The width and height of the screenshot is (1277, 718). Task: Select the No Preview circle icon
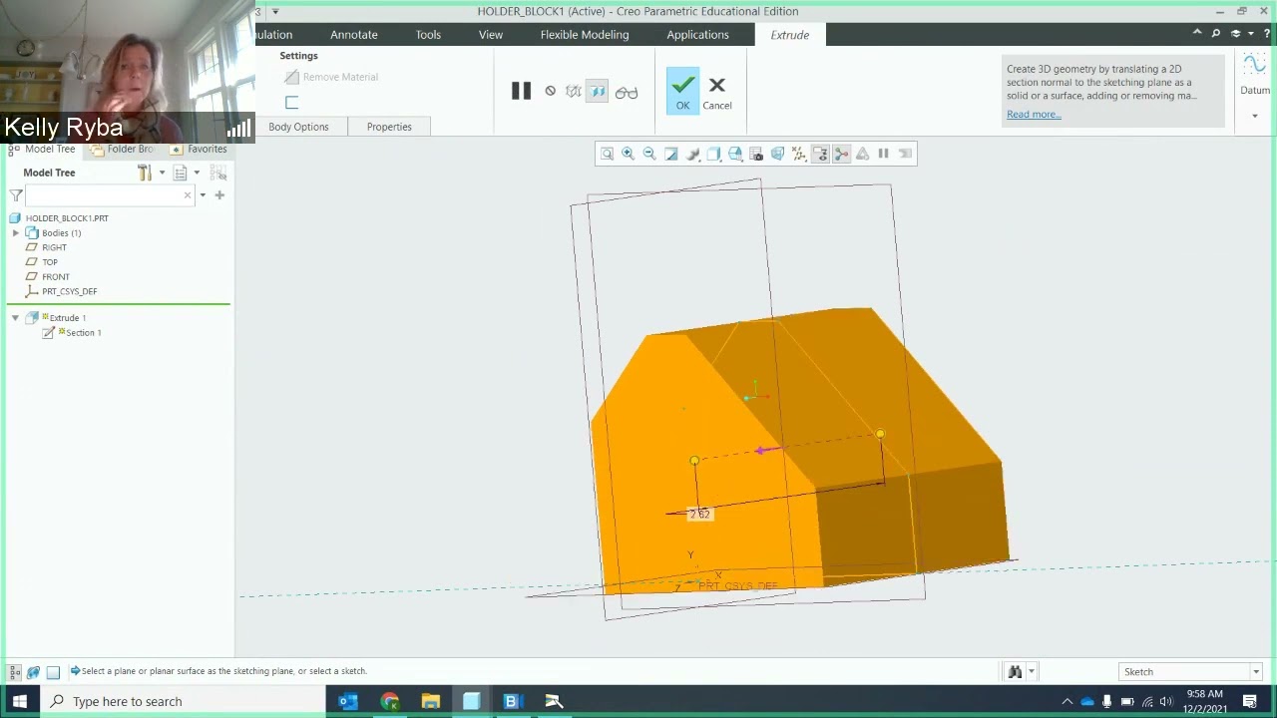click(550, 92)
